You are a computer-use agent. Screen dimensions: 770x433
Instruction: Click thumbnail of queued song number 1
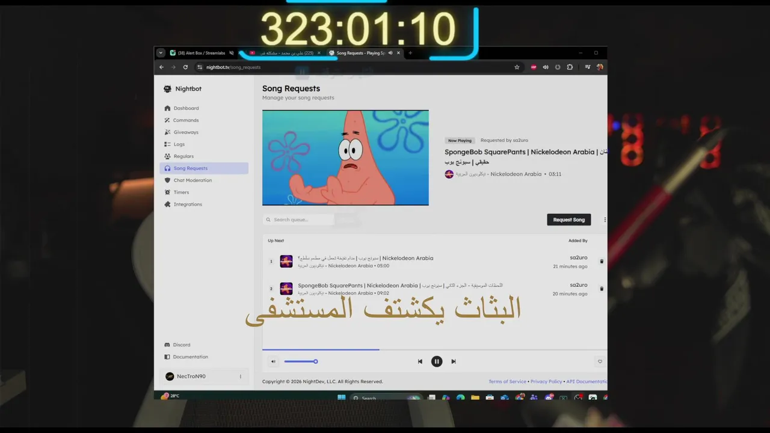coord(286,262)
